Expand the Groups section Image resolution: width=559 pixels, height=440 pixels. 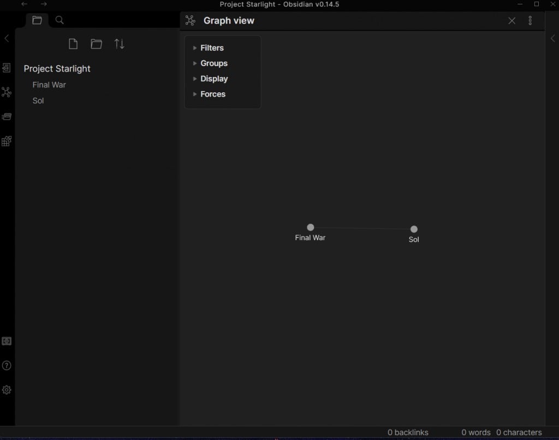[213, 63]
